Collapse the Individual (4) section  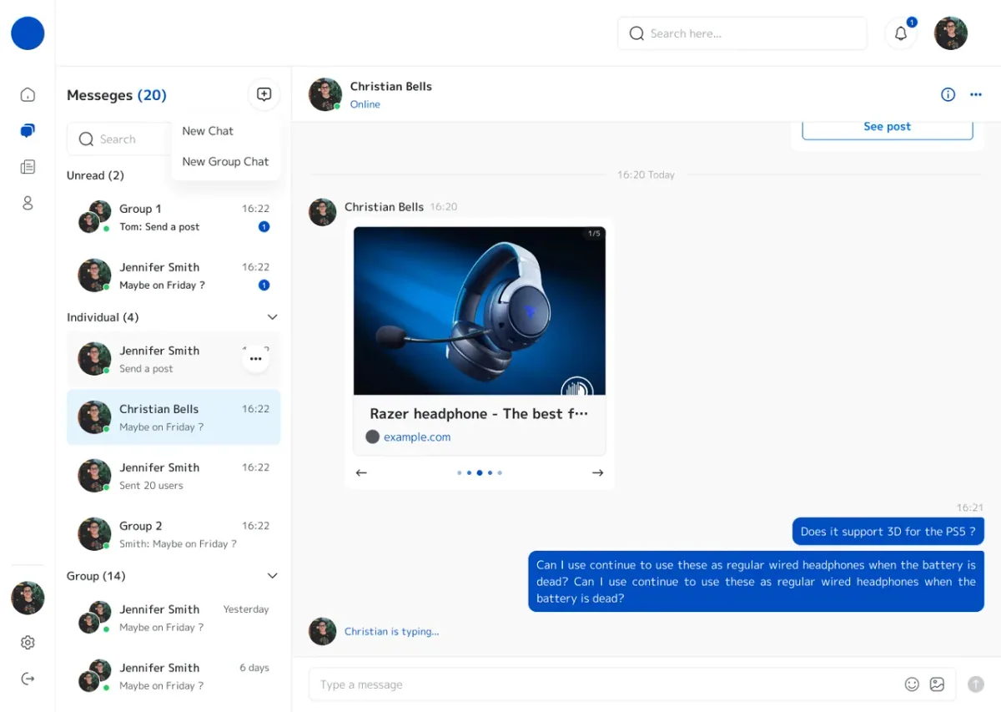[272, 317]
